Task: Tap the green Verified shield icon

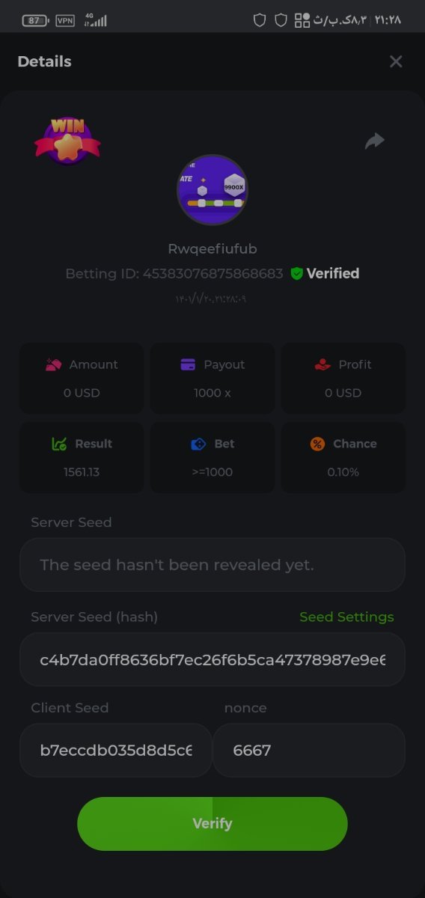Action: pyautogui.click(x=297, y=274)
